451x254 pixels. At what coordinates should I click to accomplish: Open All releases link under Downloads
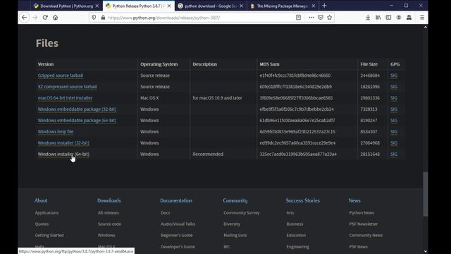click(x=108, y=213)
